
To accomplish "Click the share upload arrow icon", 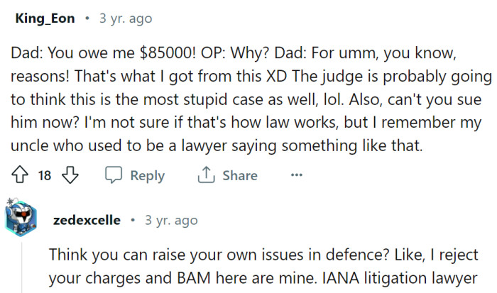I will tap(205, 176).
